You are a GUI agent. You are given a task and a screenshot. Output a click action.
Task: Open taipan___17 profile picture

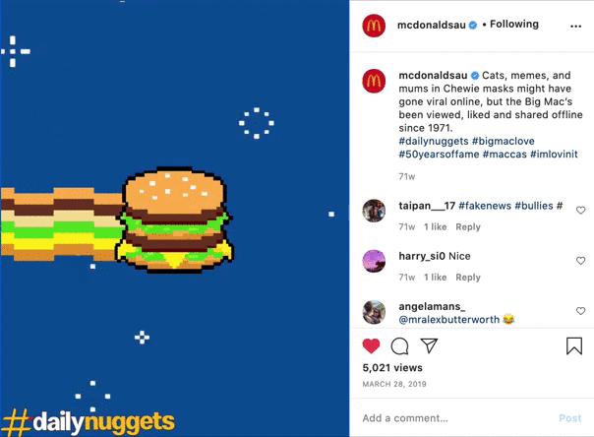(374, 211)
